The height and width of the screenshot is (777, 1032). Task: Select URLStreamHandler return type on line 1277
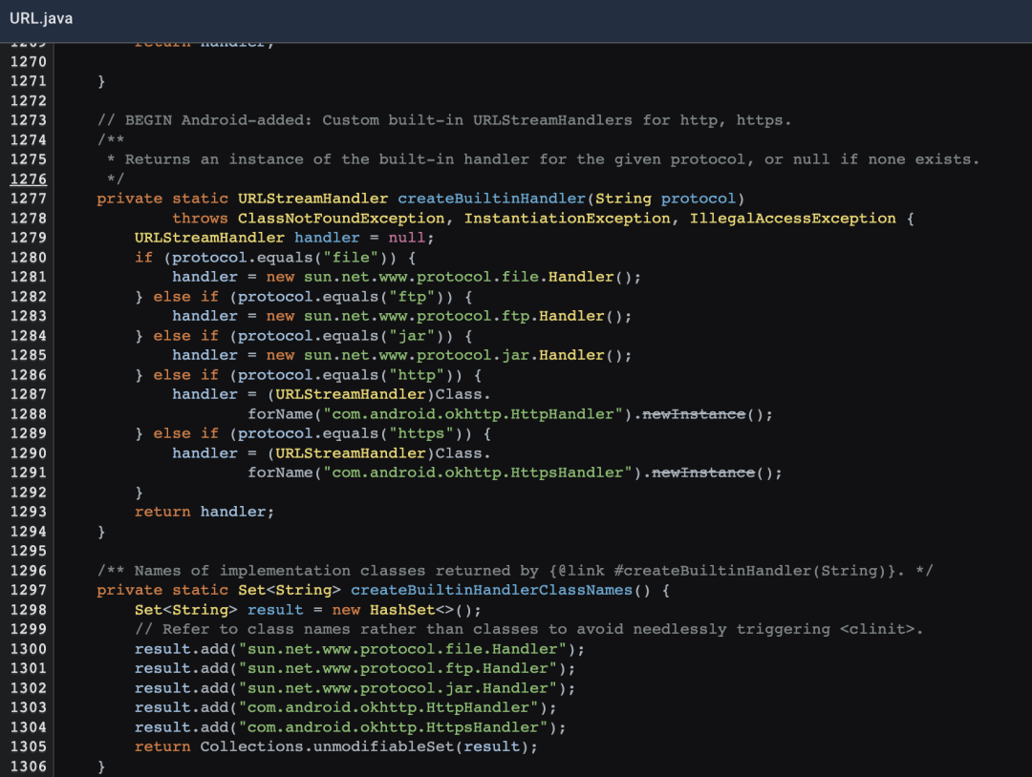click(x=312, y=199)
